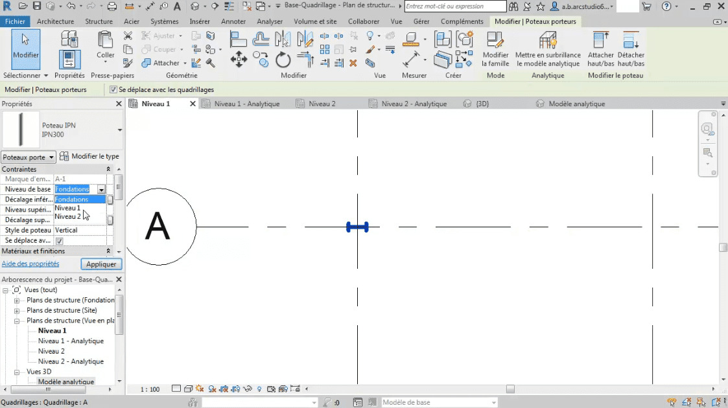Open the Aide des propriétés link

pos(30,264)
